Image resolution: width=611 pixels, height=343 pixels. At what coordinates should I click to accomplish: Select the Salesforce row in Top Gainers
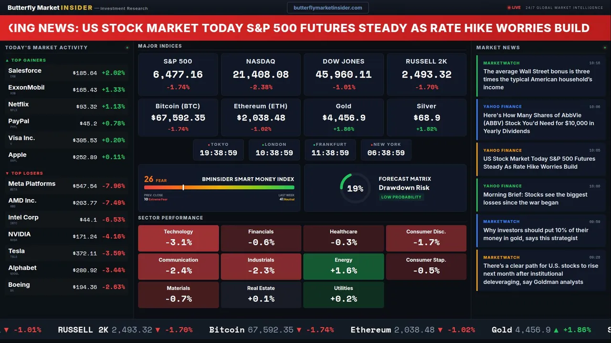pyautogui.click(x=66, y=73)
